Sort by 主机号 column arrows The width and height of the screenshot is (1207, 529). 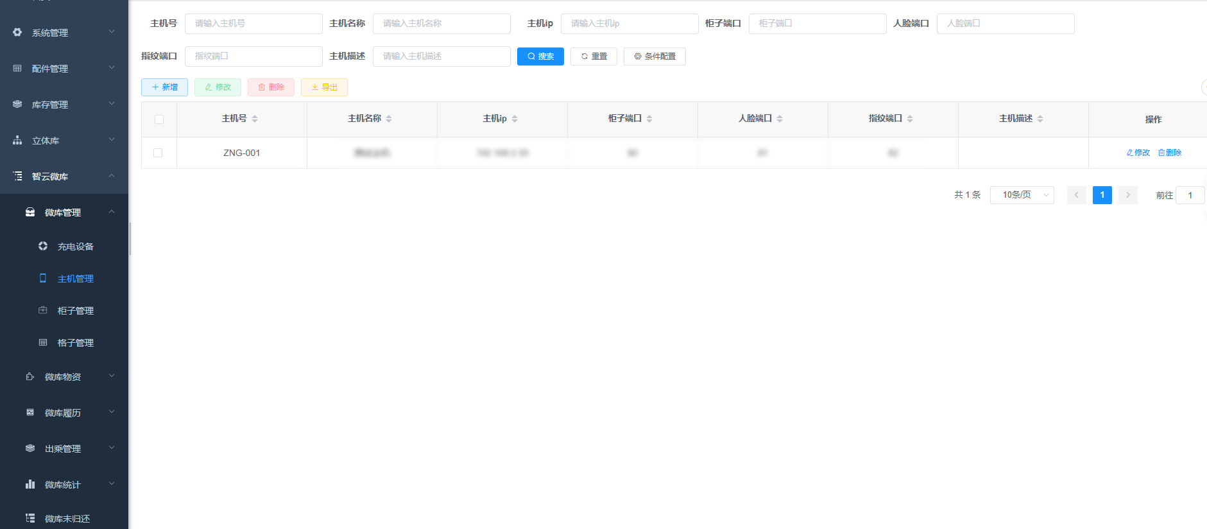pos(255,119)
